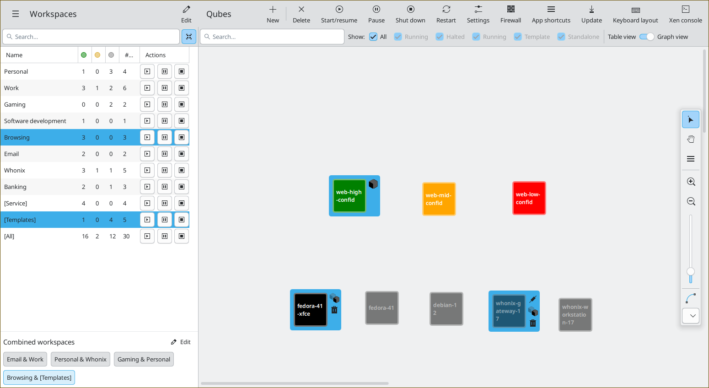Viewport: 709px width, 388px height.
Task: Click the Qubes search field
Action: 272,37
